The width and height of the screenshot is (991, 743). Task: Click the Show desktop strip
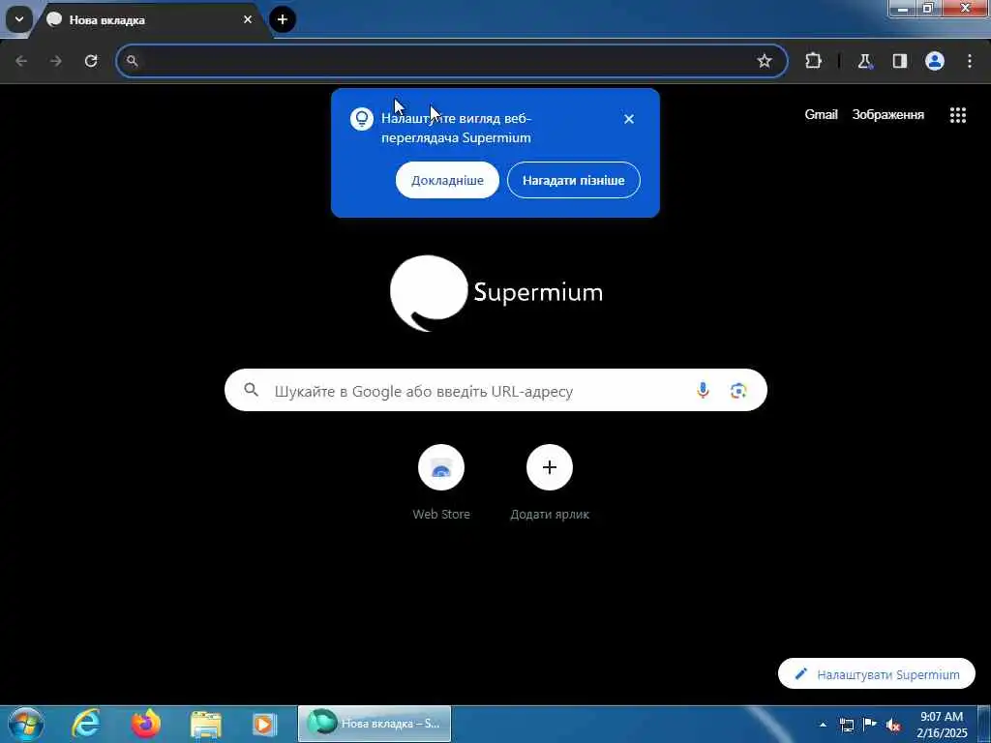pyautogui.click(x=984, y=724)
